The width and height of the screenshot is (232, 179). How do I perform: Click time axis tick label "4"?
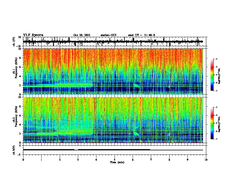click(x=96, y=160)
